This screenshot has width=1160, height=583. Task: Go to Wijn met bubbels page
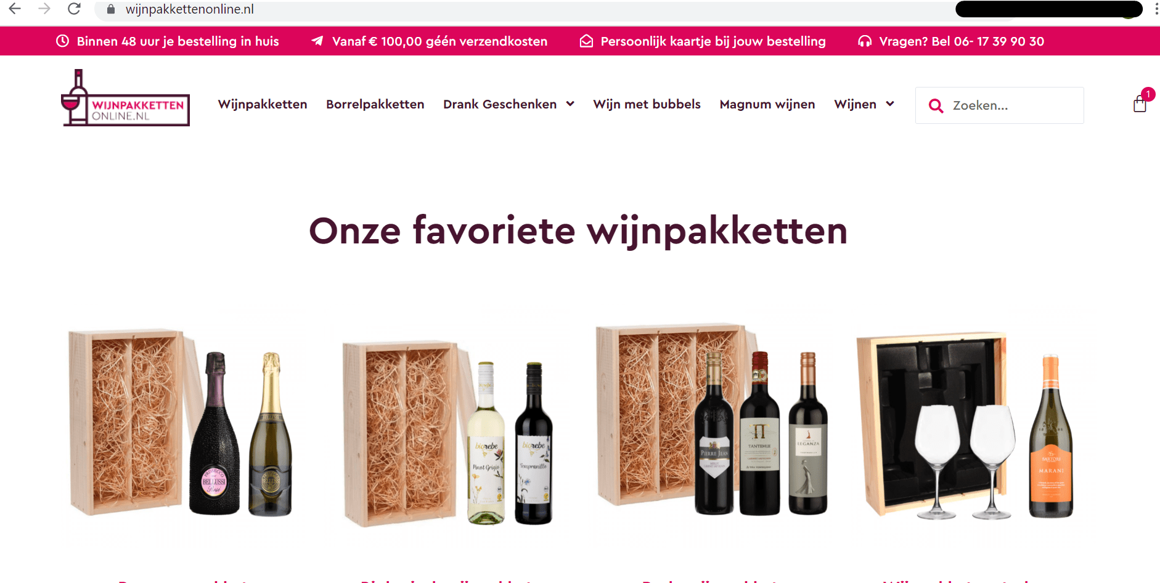pos(647,104)
